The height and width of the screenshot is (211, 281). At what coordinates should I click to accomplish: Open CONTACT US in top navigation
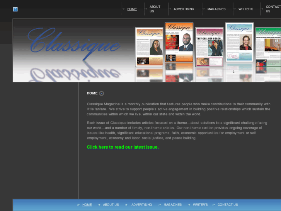[x=273, y=9]
